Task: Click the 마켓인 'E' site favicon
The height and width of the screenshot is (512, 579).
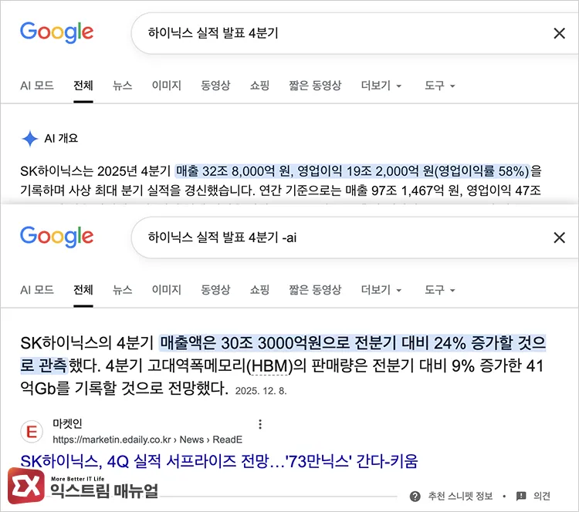Action: [x=32, y=431]
